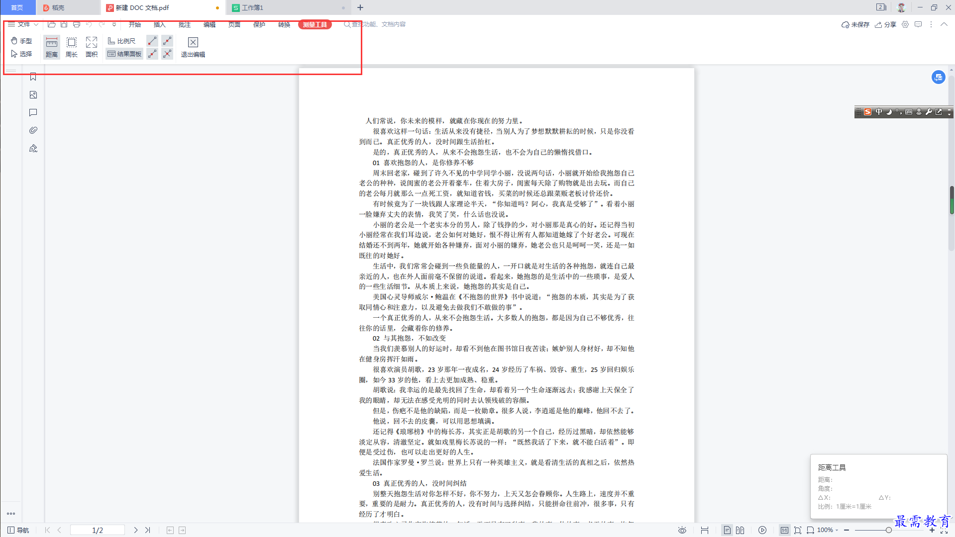Viewport: 955px width, 537px height.
Task: Select the 距离 distance measuring tool
Action: pyautogui.click(x=52, y=47)
